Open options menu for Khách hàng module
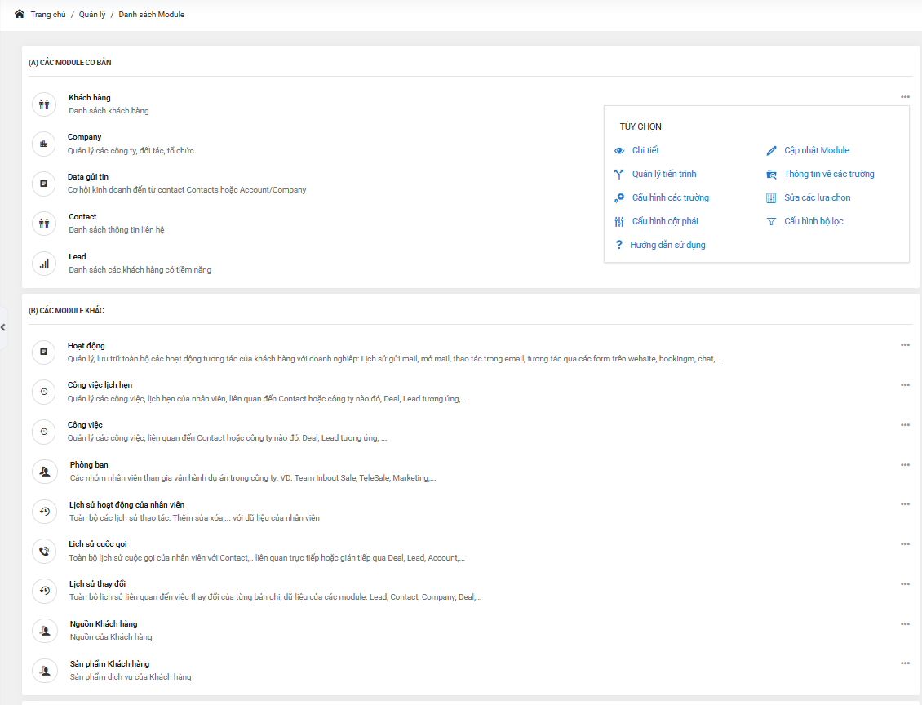The image size is (922, 705). click(x=905, y=97)
